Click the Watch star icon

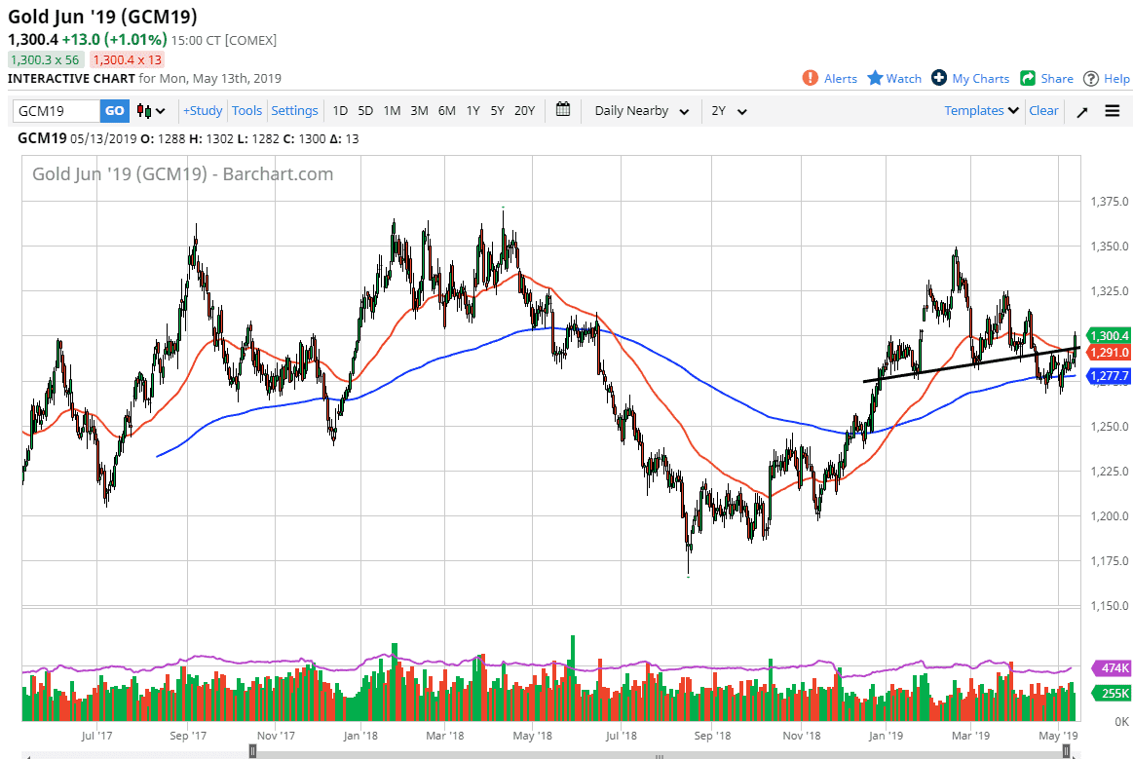(x=875, y=77)
